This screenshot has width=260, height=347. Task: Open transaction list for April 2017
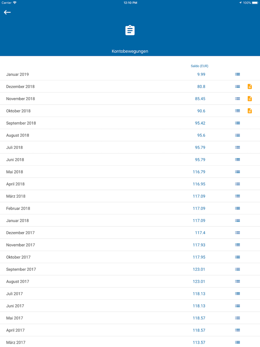click(x=237, y=330)
